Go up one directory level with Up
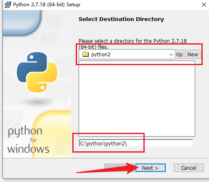Screen dimensions: 209x182 coord(179,54)
